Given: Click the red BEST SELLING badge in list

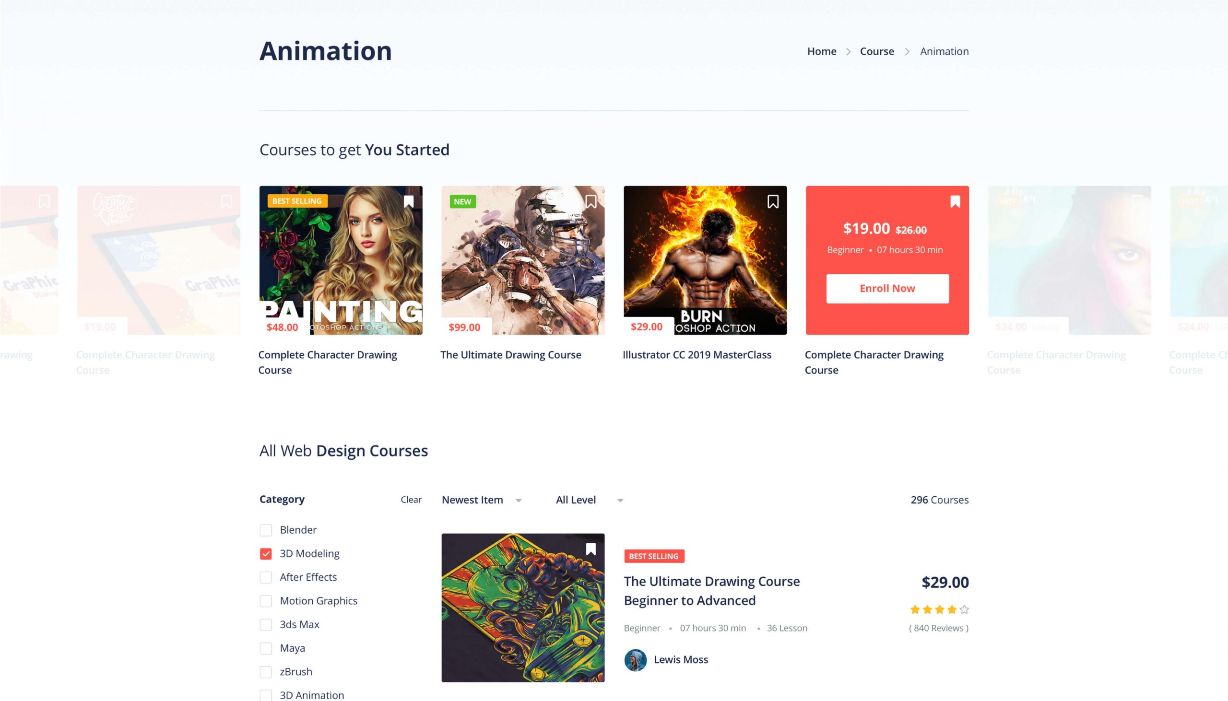Looking at the screenshot, I should (654, 556).
